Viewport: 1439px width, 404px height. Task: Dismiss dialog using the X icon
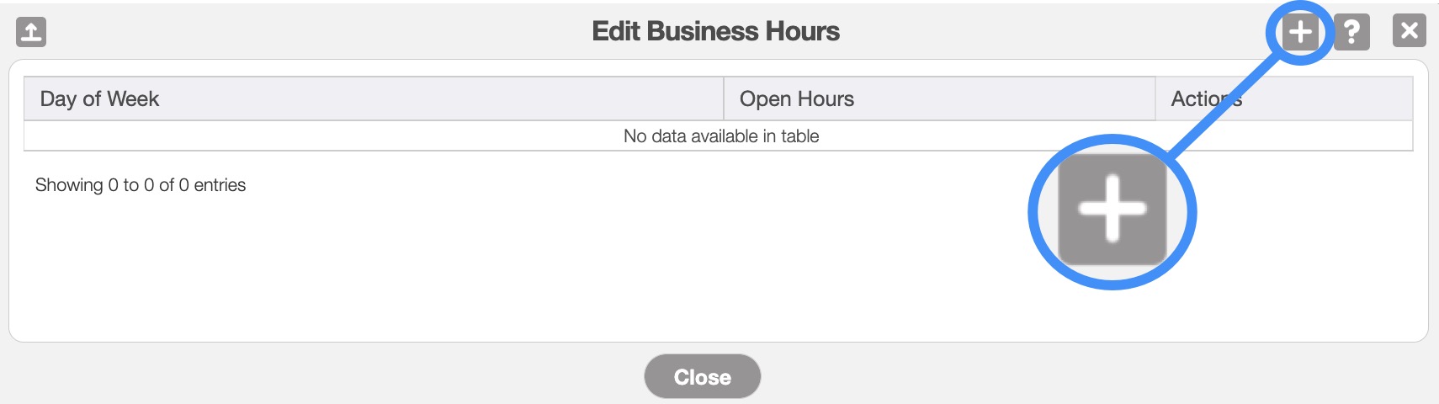[x=1409, y=31]
